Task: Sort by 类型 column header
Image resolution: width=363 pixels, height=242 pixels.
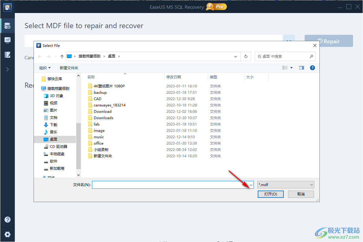Action: pyautogui.click(x=214, y=77)
